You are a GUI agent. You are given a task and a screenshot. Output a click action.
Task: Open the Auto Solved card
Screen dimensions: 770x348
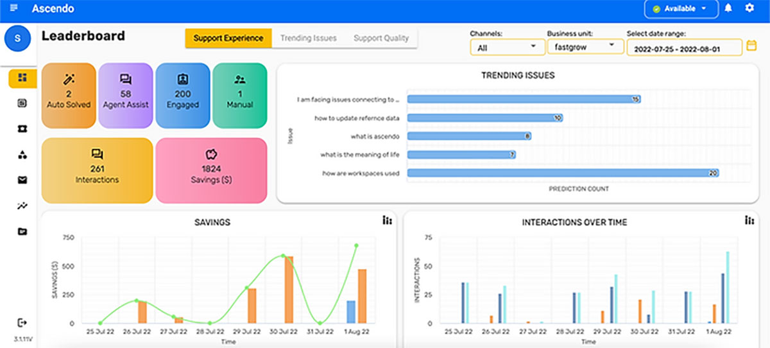69,95
